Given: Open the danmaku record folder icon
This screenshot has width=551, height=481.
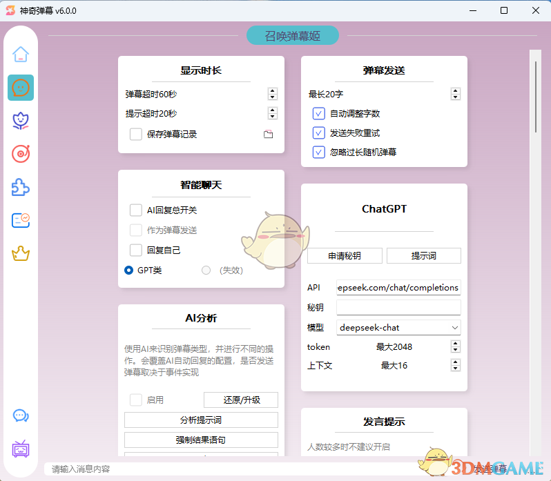Looking at the screenshot, I should (268, 134).
